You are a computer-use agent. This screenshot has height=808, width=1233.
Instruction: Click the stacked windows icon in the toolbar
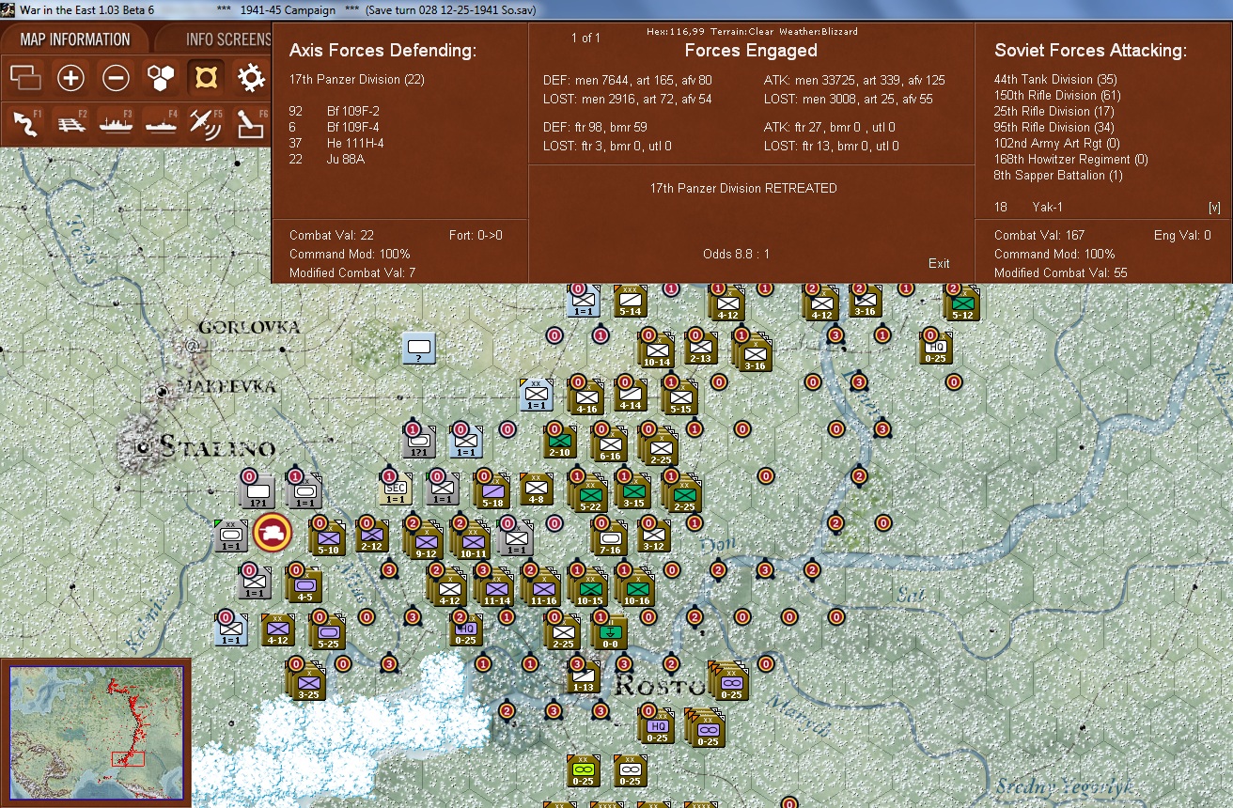click(x=26, y=78)
